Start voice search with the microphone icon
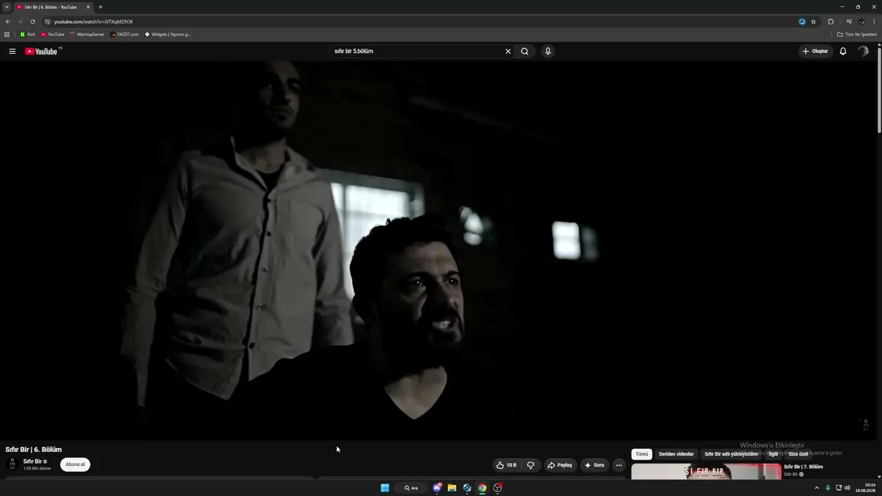 click(x=548, y=51)
